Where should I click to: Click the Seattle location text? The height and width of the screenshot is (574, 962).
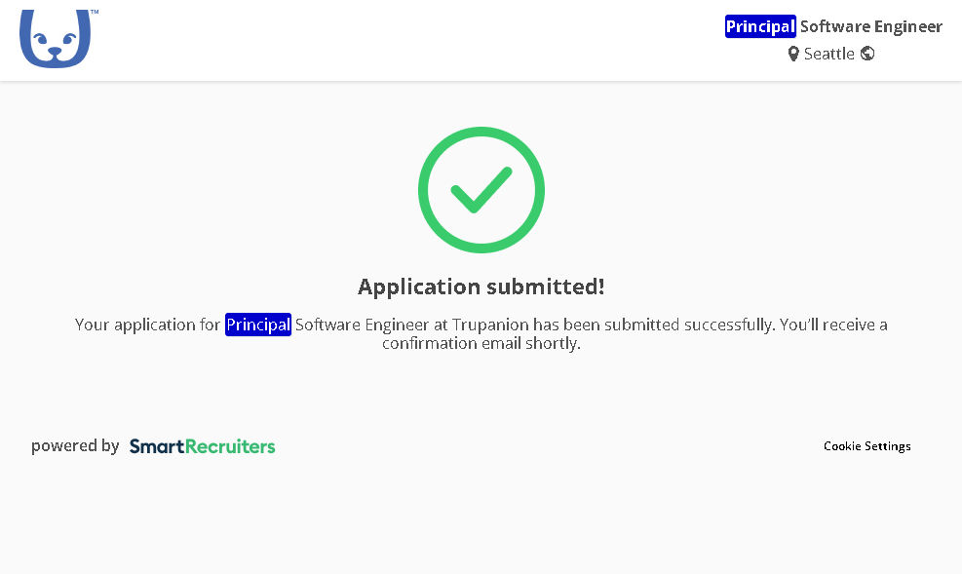828,54
